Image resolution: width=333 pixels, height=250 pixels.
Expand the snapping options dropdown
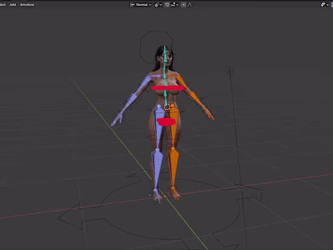pyautogui.click(x=174, y=5)
